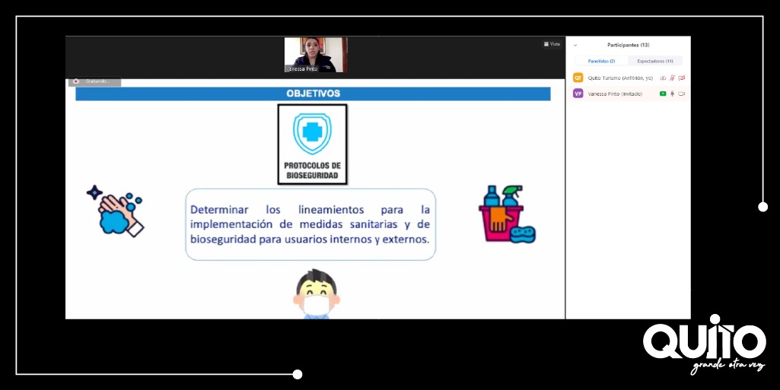Click the cleaning supplies bucket icon
The image size is (780, 390).
(506, 214)
